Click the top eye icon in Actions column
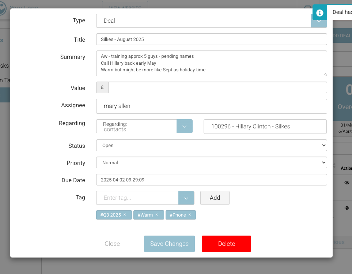 pos(347,183)
